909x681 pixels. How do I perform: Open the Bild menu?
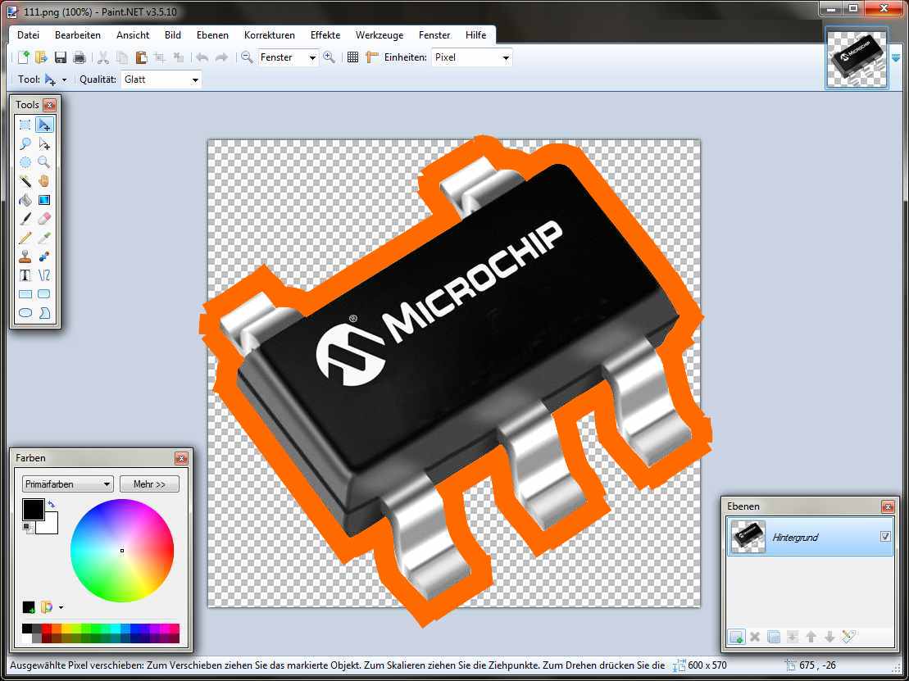[x=173, y=34]
